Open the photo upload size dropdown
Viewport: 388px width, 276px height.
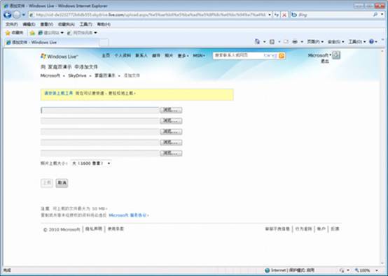coord(91,164)
